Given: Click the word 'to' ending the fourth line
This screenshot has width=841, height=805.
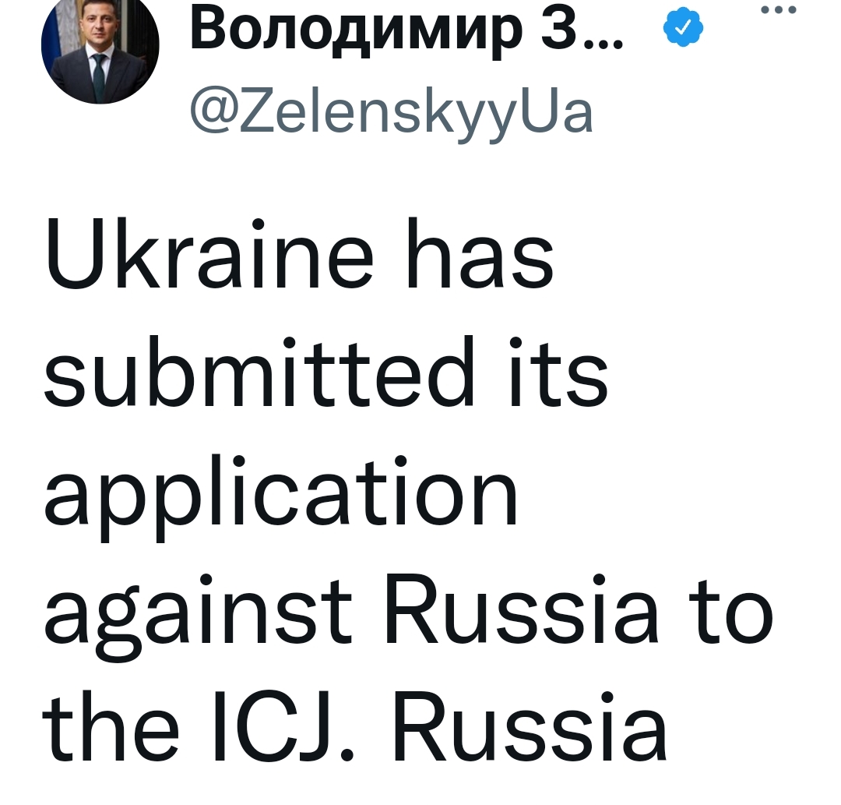Looking at the screenshot, I should point(730,612).
